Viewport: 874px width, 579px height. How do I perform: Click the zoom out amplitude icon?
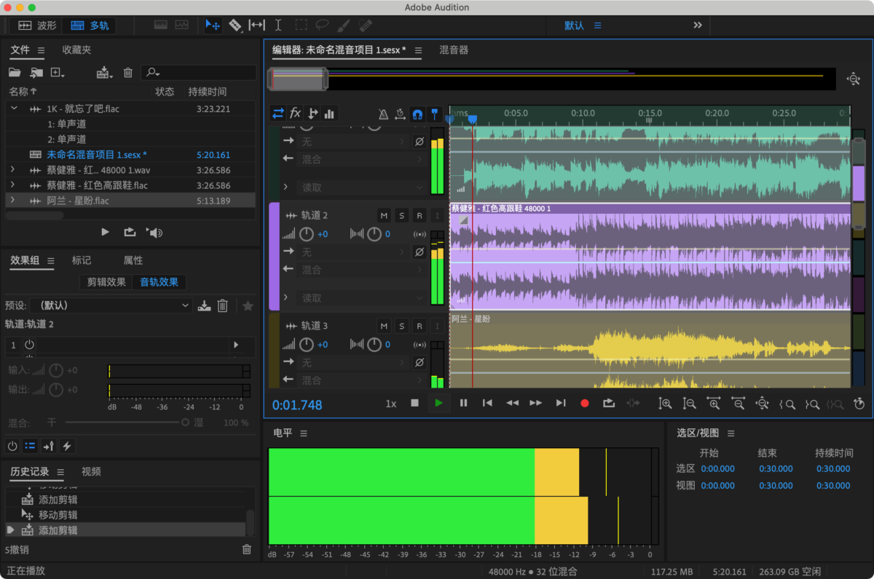689,403
